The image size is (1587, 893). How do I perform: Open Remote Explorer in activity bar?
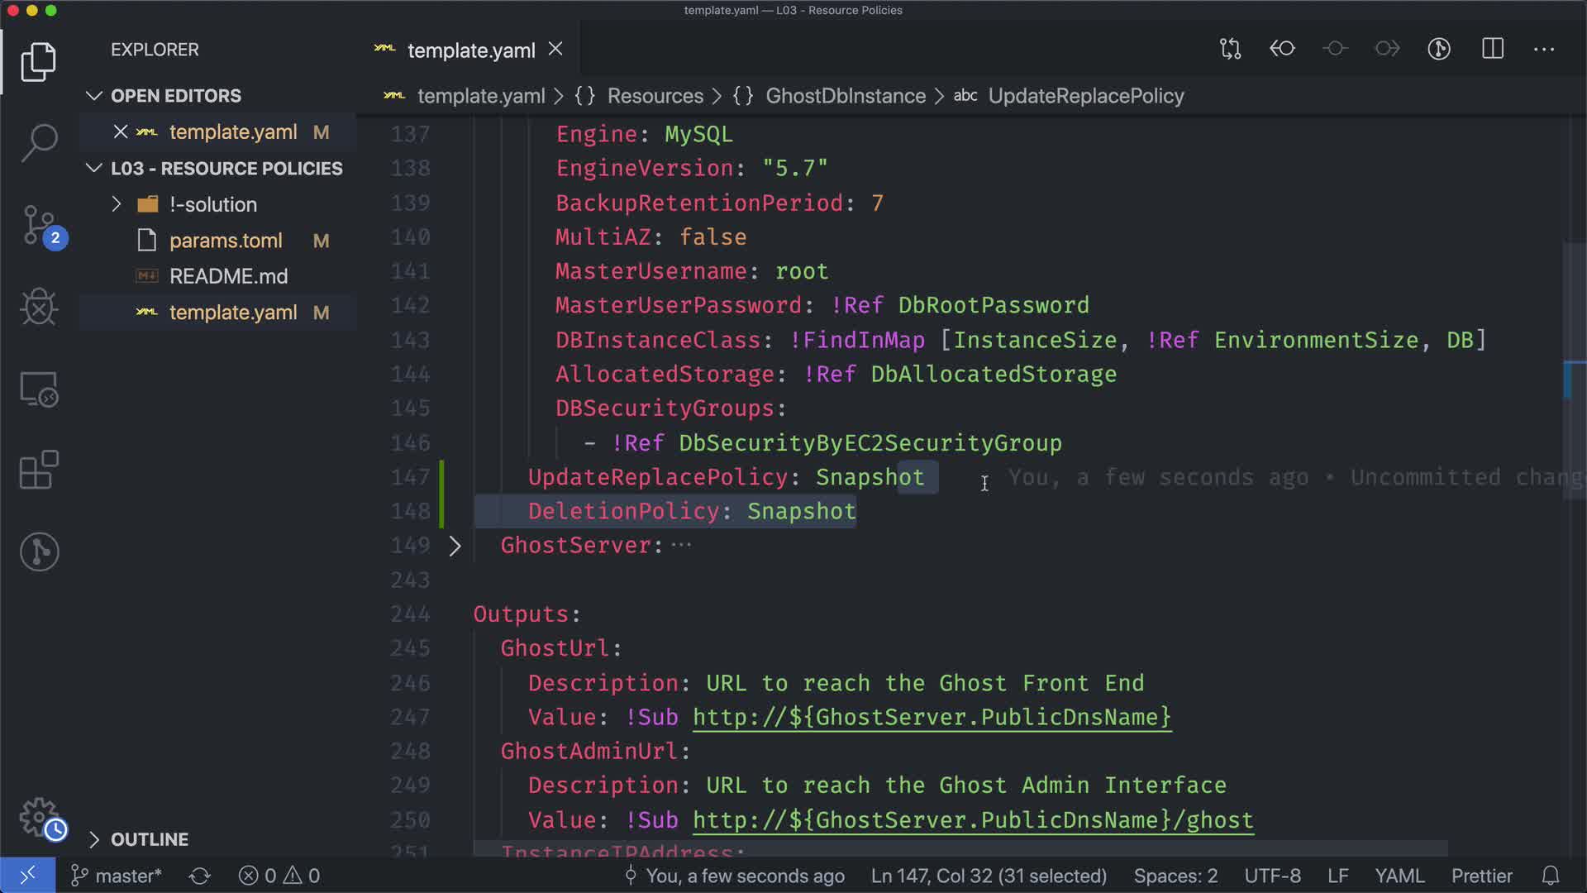point(39,389)
